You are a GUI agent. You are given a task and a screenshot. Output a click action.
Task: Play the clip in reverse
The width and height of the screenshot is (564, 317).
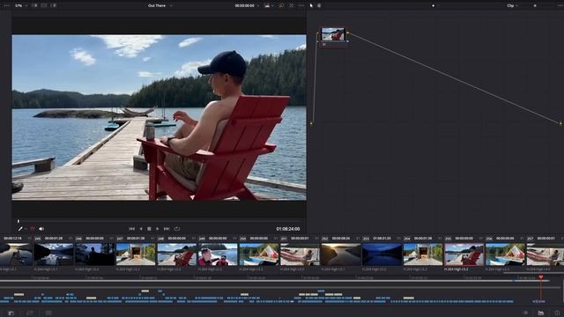coord(141,229)
